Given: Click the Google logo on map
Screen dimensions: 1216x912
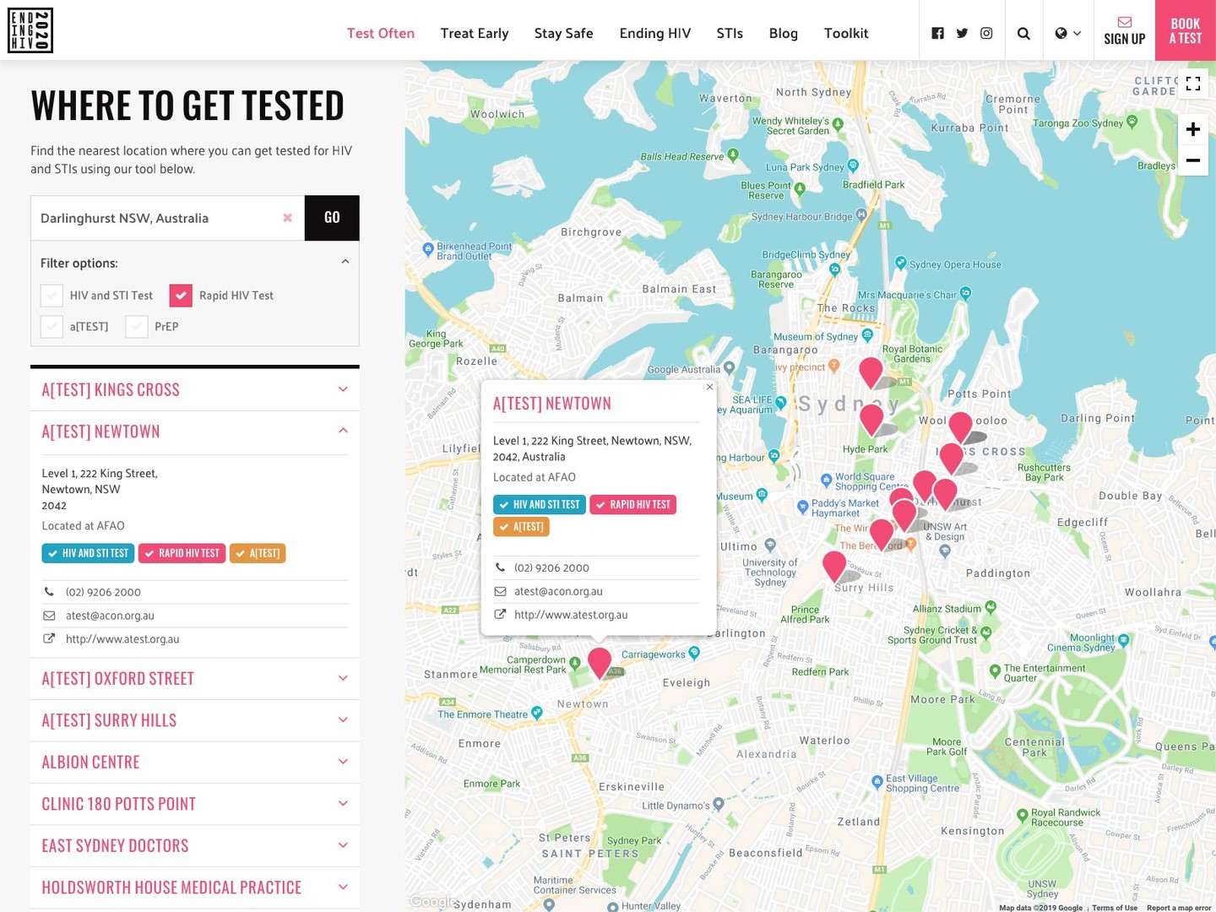Looking at the screenshot, I should click(434, 901).
